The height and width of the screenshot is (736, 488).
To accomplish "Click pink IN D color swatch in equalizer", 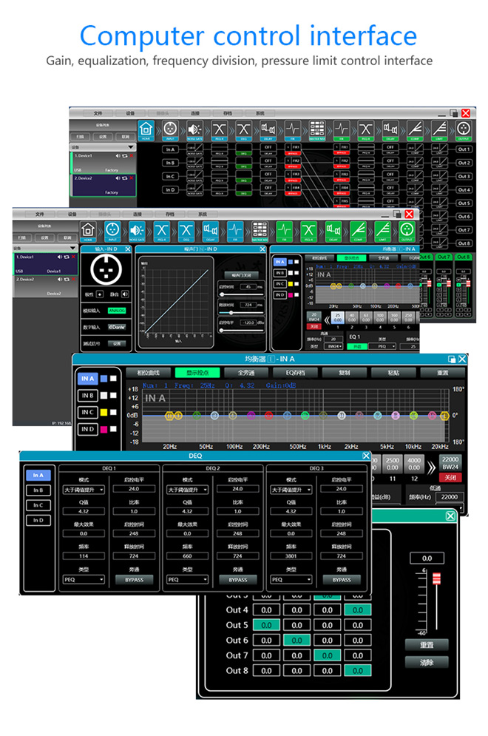I will (x=104, y=429).
